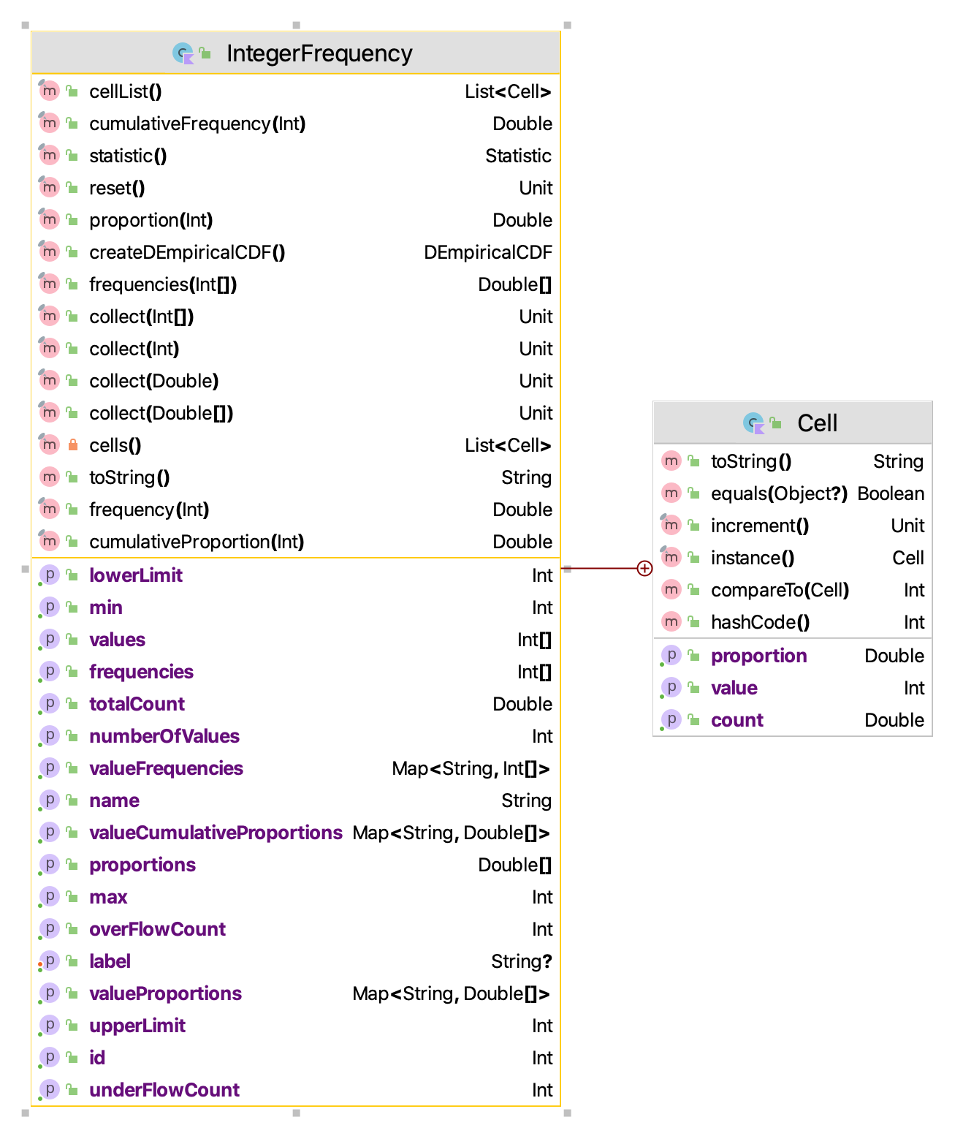Click bottom-right selection handle of IntegerFrequency
This screenshot has width=963, height=1136.
pyautogui.click(x=567, y=1113)
